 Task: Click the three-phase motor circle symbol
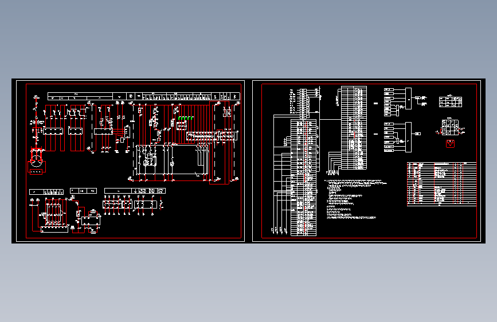(x=37, y=161)
